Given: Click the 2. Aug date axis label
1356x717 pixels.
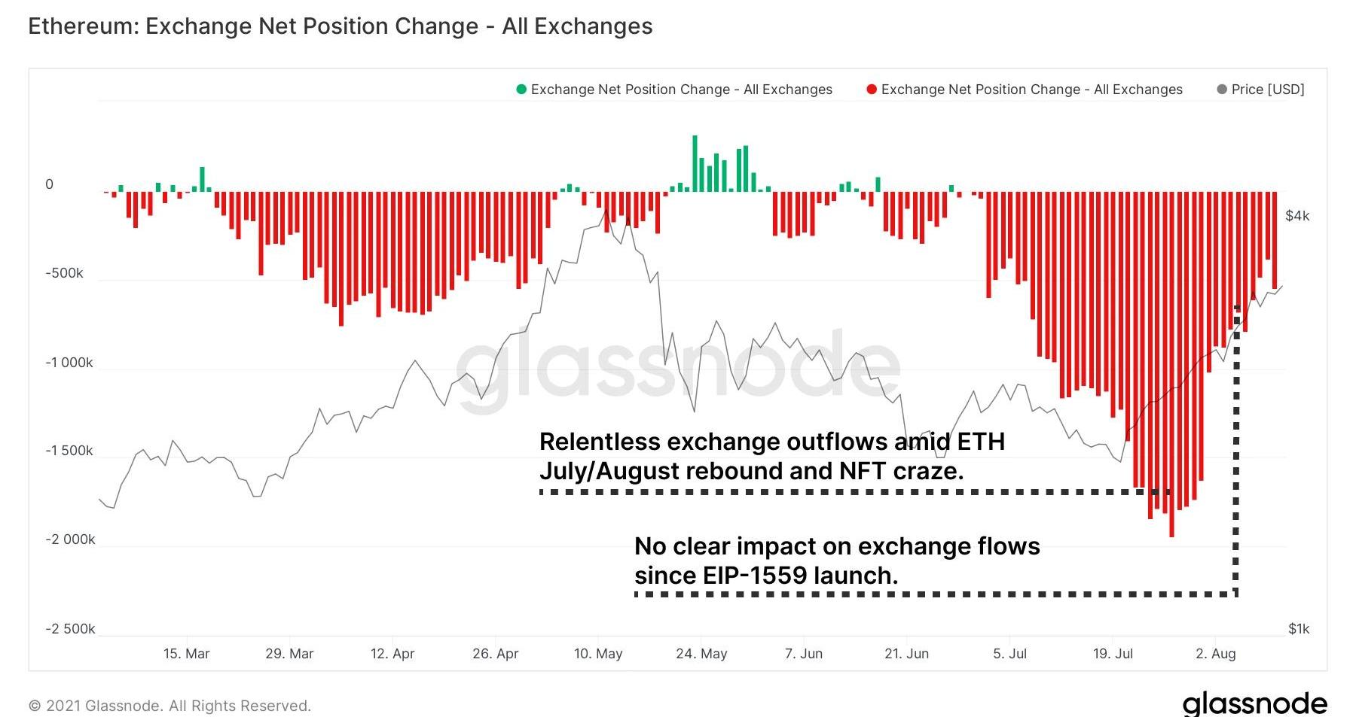Looking at the screenshot, I should point(1215,653).
